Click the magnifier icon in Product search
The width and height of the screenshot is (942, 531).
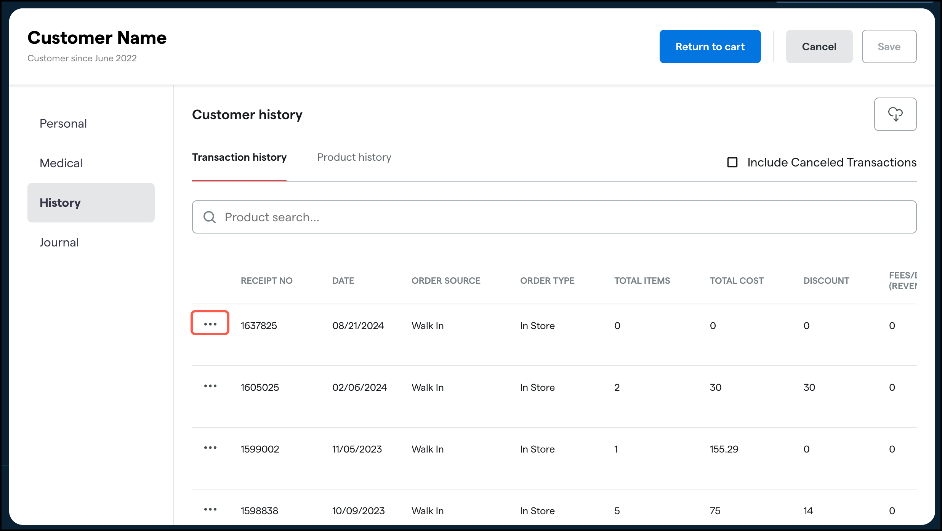[210, 217]
